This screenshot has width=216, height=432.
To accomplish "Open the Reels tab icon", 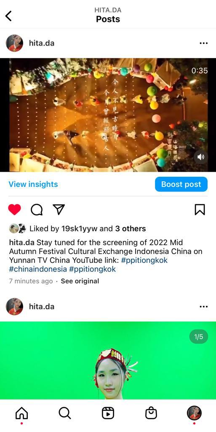I will 108,413.
